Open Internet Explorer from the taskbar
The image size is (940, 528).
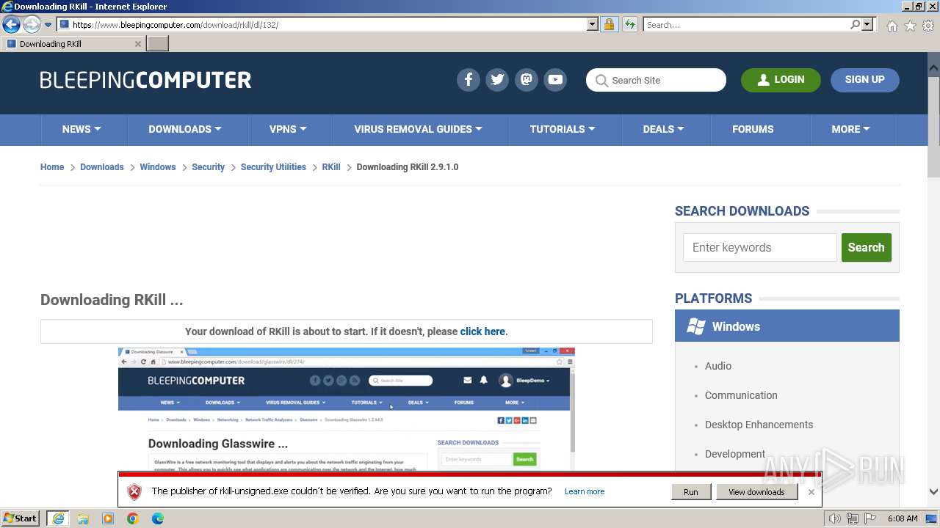click(x=58, y=518)
